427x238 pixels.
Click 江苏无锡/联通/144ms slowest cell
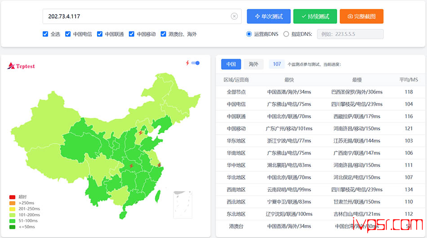pyautogui.click(x=357, y=141)
